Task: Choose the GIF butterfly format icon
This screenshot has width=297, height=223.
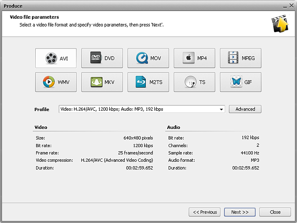Action: point(236,82)
